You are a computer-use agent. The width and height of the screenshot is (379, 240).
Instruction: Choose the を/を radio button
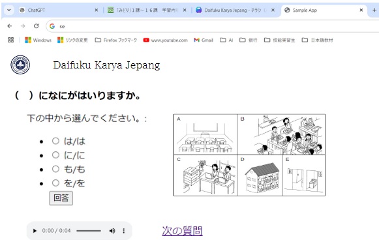click(55, 183)
